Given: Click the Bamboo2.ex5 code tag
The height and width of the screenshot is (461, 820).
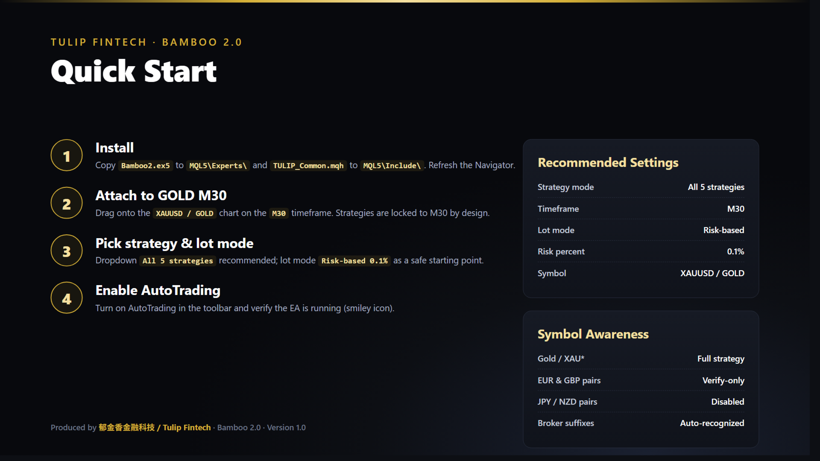Looking at the screenshot, I should point(146,166).
